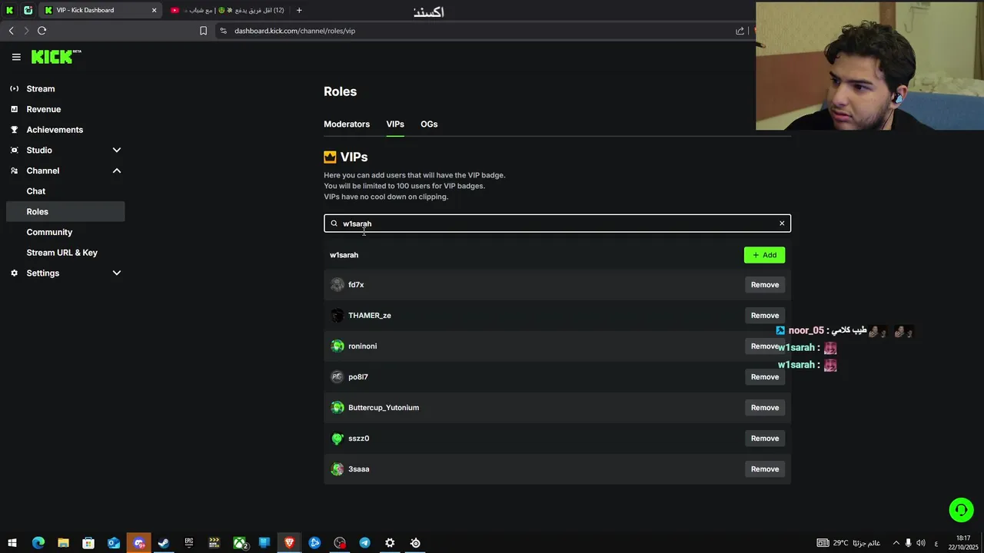Switch to the YouTube tab
Viewport: 984px width, 553px height.
coord(228,10)
